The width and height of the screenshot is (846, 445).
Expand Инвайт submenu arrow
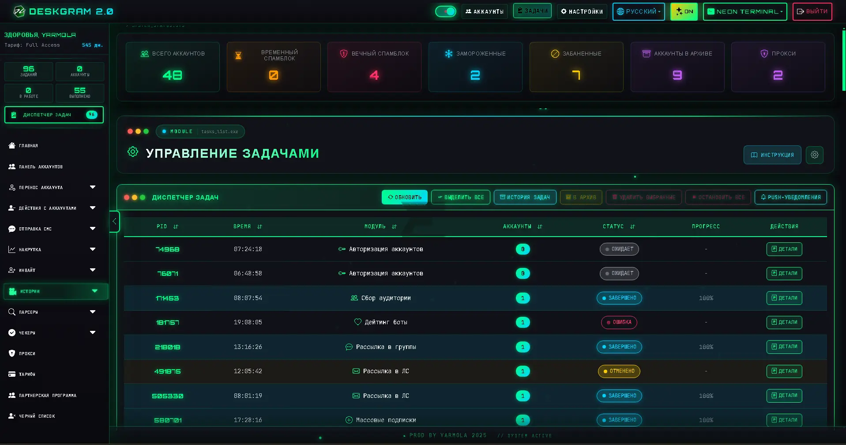pyautogui.click(x=93, y=270)
